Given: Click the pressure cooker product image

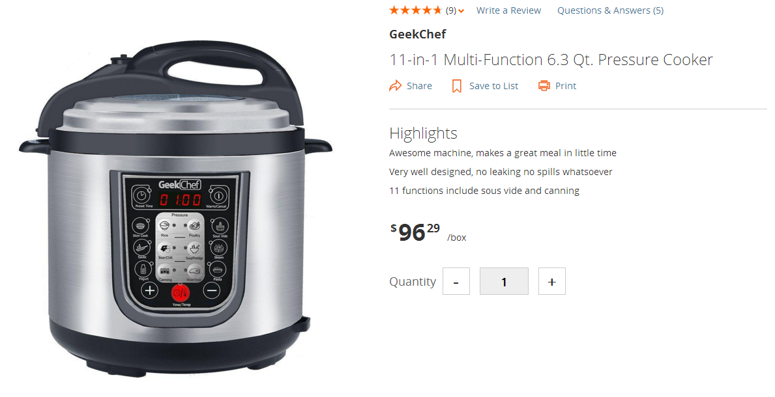Looking at the screenshot, I should click(x=175, y=208).
